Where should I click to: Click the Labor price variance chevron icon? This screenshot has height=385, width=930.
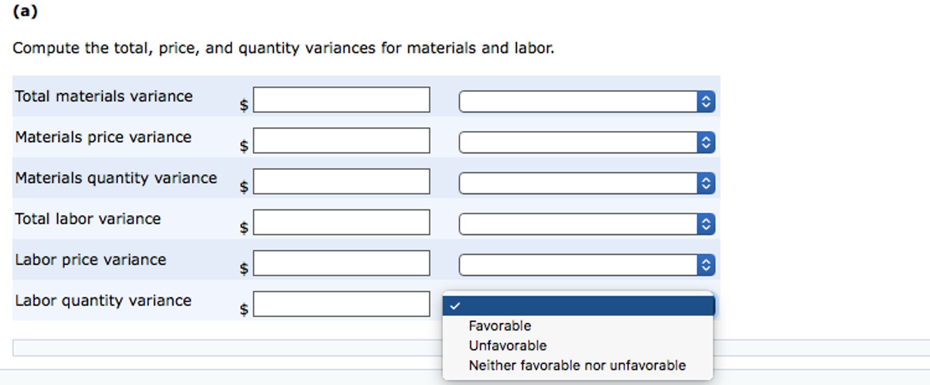(x=705, y=264)
